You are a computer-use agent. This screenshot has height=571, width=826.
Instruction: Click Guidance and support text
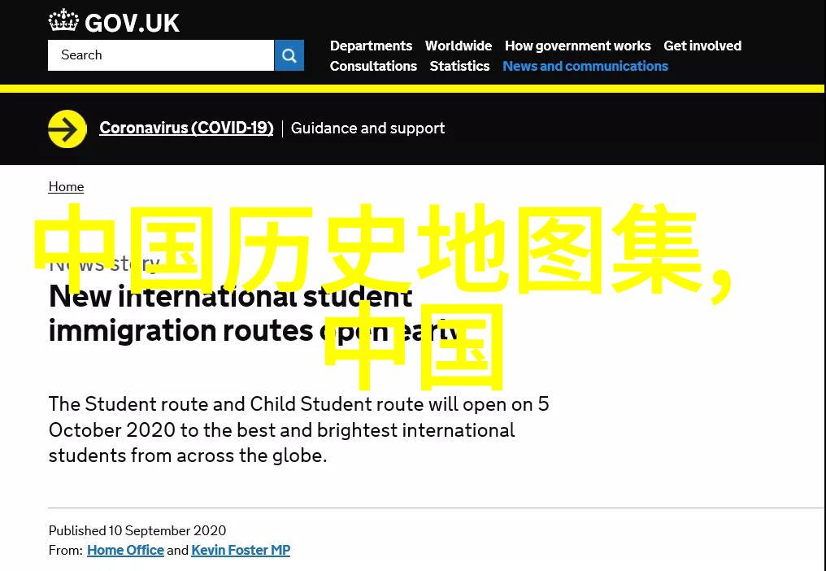tap(367, 128)
